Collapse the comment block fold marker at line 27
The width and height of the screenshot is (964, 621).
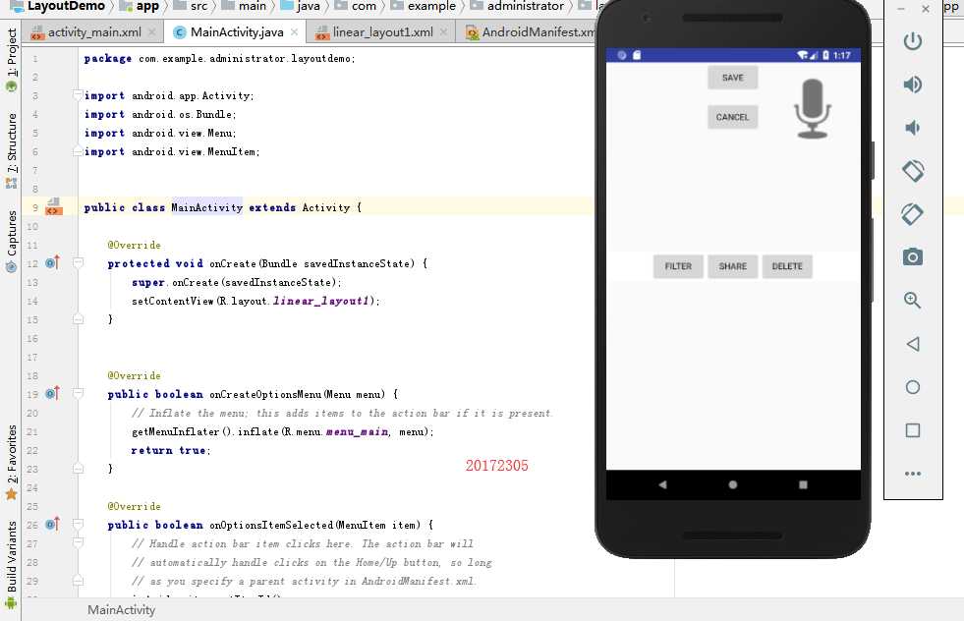click(x=78, y=543)
